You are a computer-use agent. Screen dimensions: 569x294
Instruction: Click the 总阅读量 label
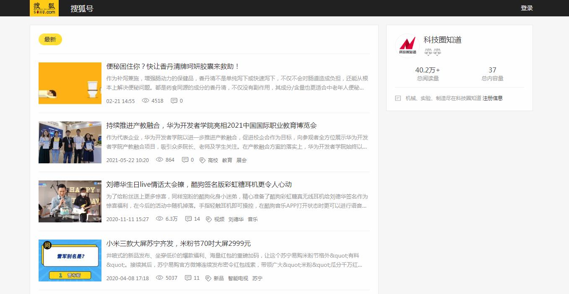point(428,78)
